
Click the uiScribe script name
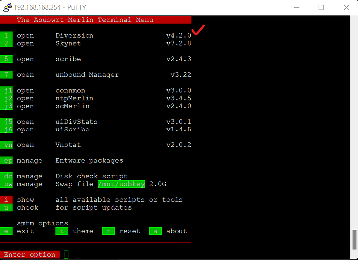tap(73, 130)
